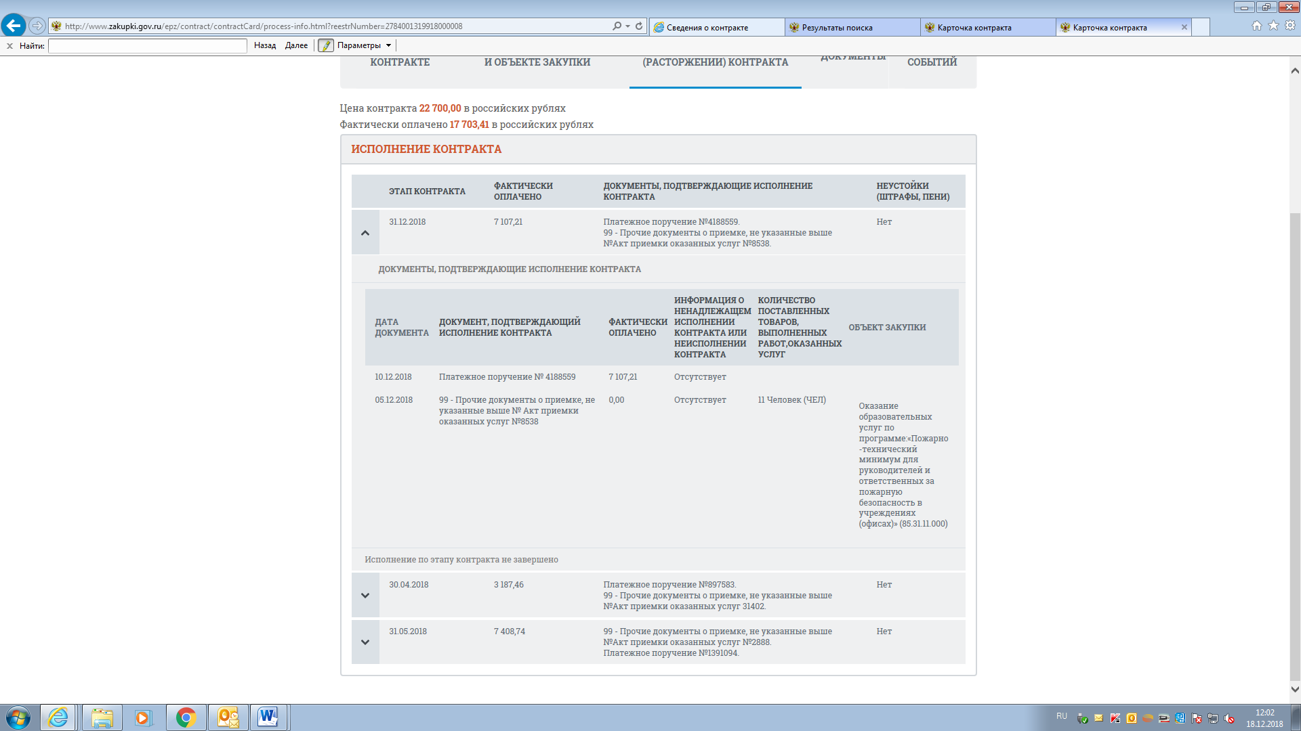The image size is (1301, 731).
Task: Click the favorites star icon
Action: pos(1273,26)
